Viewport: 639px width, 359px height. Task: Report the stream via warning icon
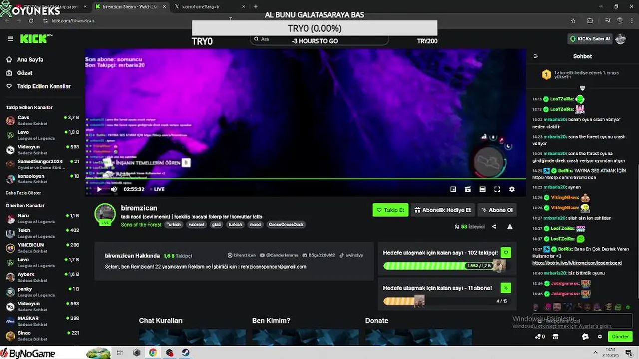510,227
